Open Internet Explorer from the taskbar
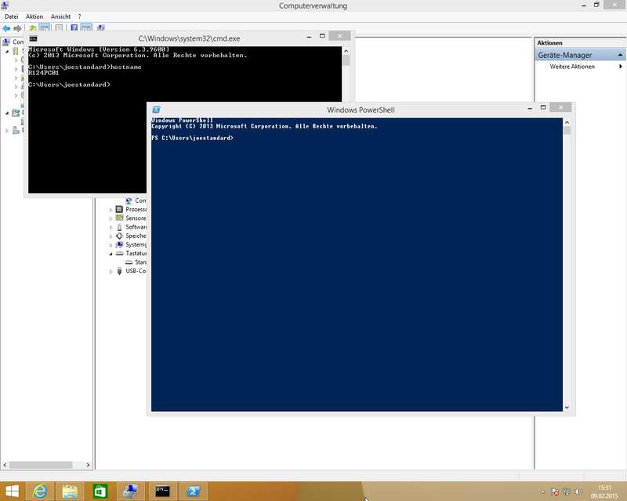The width and height of the screenshot is (627, 501). pos(39,491)
